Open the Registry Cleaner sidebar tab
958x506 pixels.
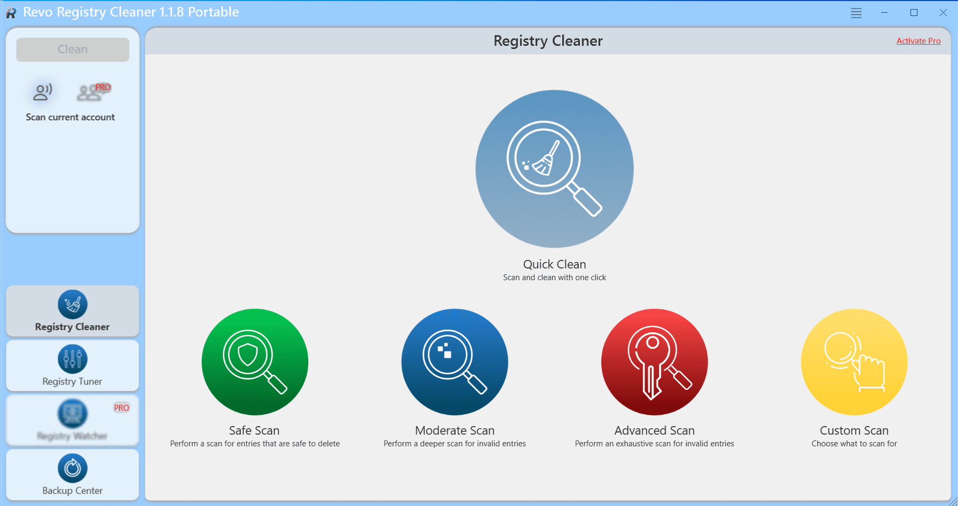click(73, 311)
